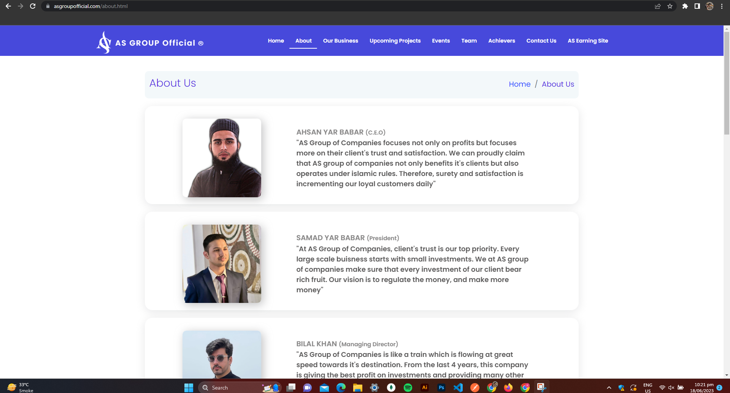This screenshot has width=730, height=393.
Task: Open the Wi-Fi network tray icon
Action: tap(662, 388)
